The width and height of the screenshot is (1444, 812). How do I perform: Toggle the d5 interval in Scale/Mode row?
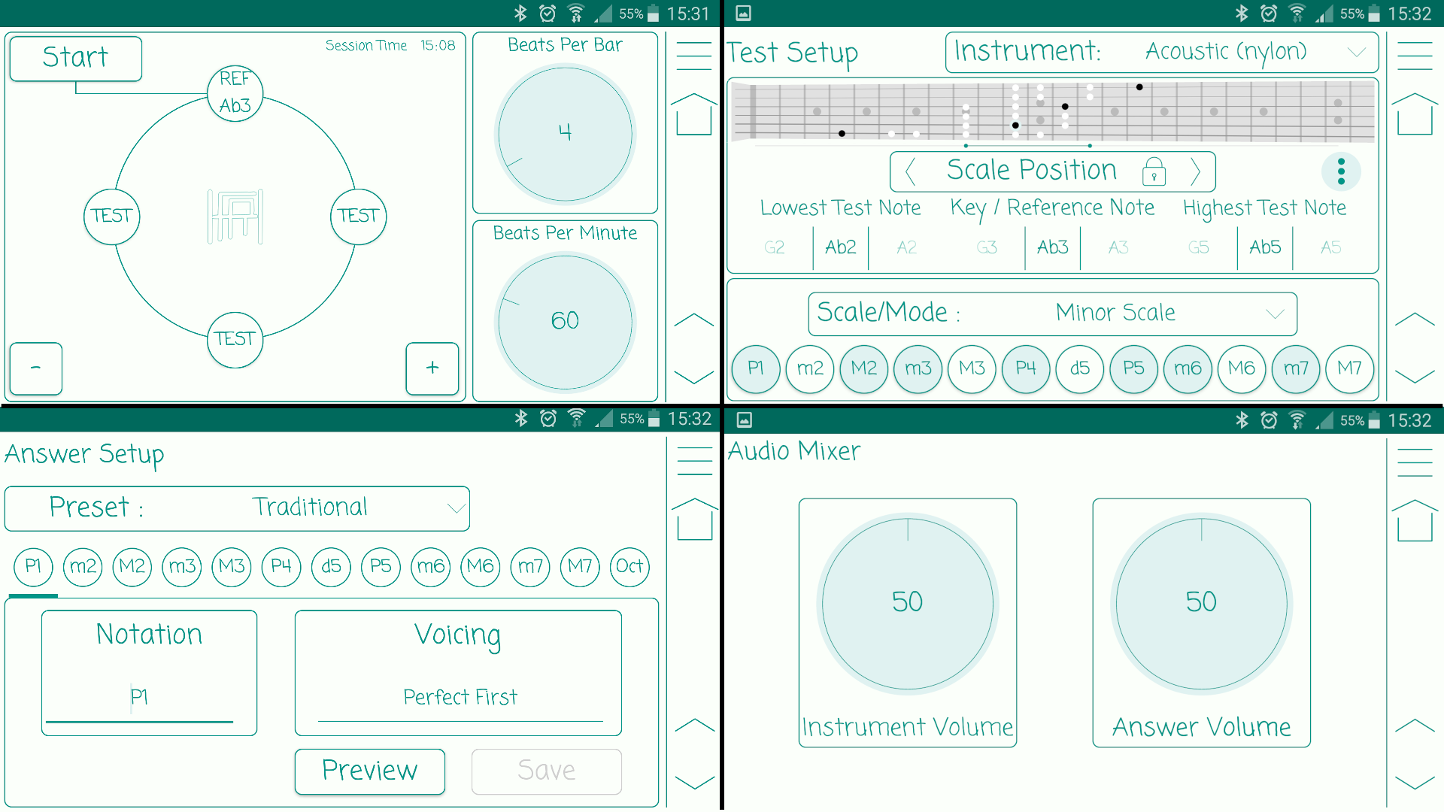[x=1079, y=368]
